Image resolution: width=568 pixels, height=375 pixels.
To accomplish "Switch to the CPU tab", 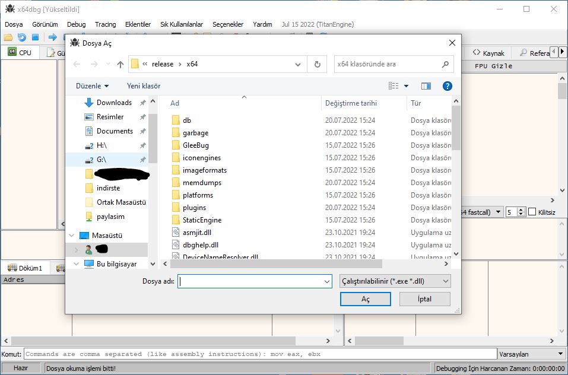I will 20,52.
